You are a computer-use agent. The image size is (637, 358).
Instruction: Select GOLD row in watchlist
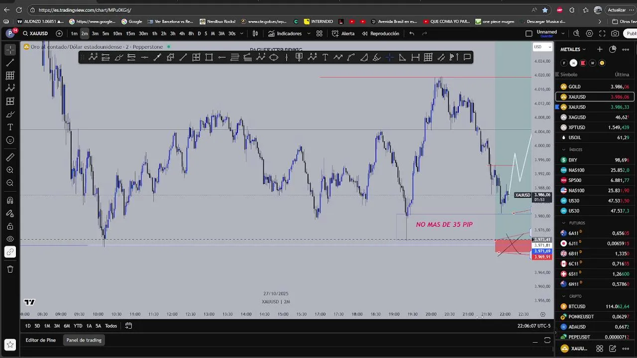595,87
